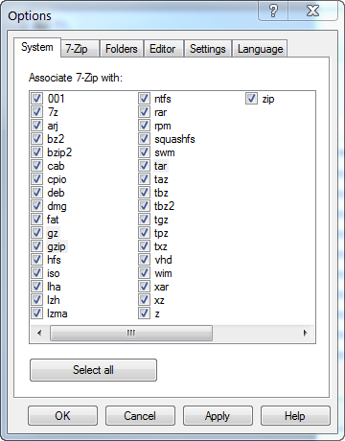Toggle the deb association checkbox

coord(36,193)
